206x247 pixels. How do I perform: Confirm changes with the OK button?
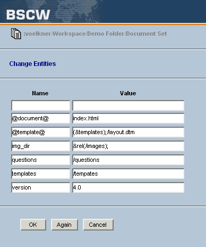point(33,225)
